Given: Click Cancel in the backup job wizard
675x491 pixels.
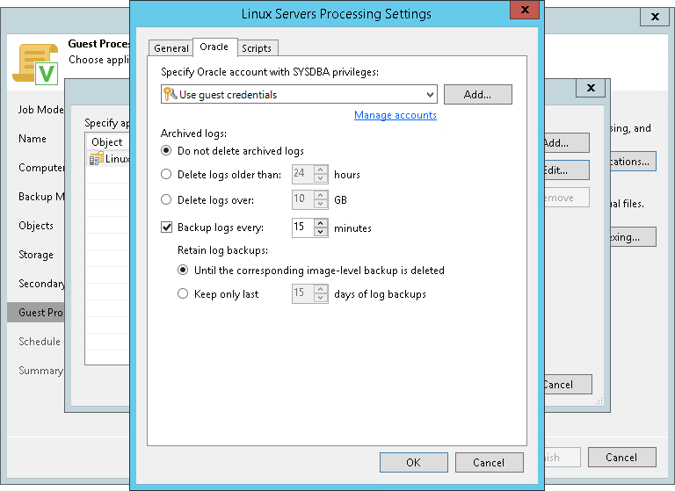Looking at the screenshot, I should [621, 457].
